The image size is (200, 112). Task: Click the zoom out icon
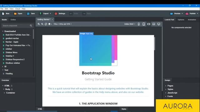tap(42, 24)
